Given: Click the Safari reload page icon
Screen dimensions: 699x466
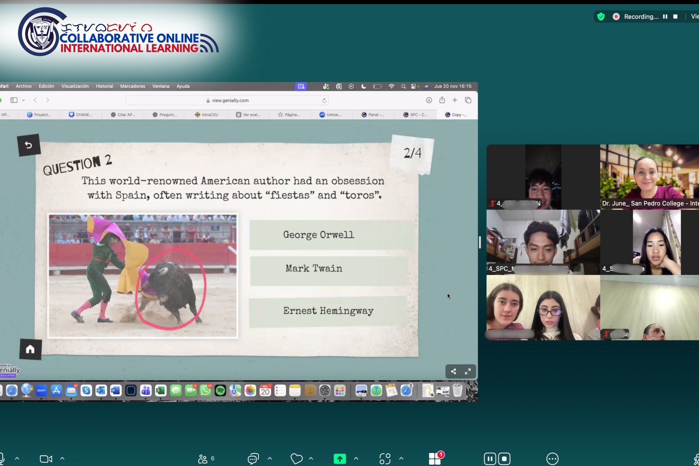Looking at the screenshot, I should [324, 100].
